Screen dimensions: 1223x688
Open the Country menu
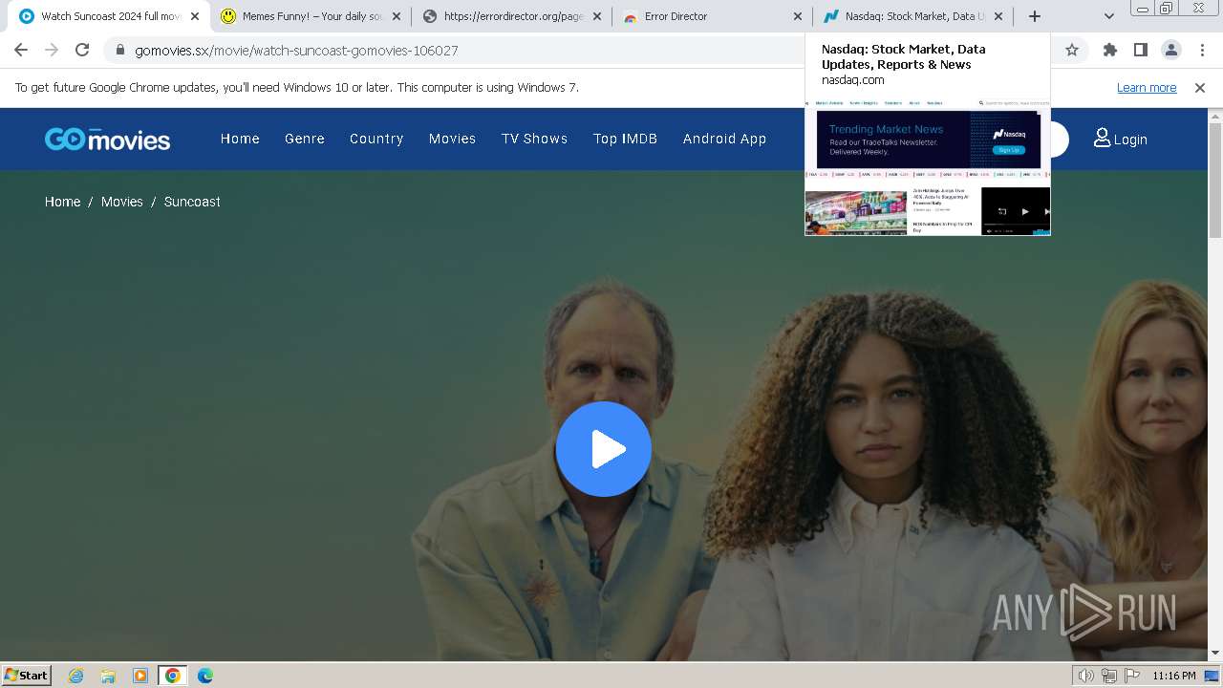click(x=376, y=139)
